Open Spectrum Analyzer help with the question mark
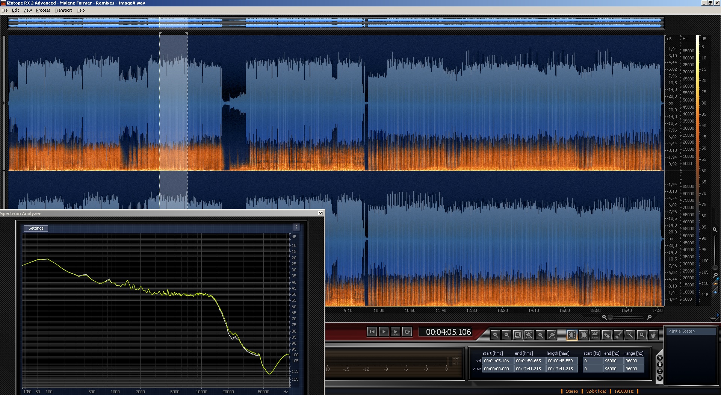721x395 pixels. tap(296, 227)
